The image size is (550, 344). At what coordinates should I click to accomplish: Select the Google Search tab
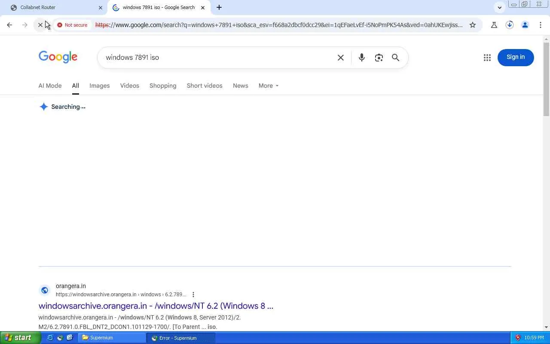159,7
